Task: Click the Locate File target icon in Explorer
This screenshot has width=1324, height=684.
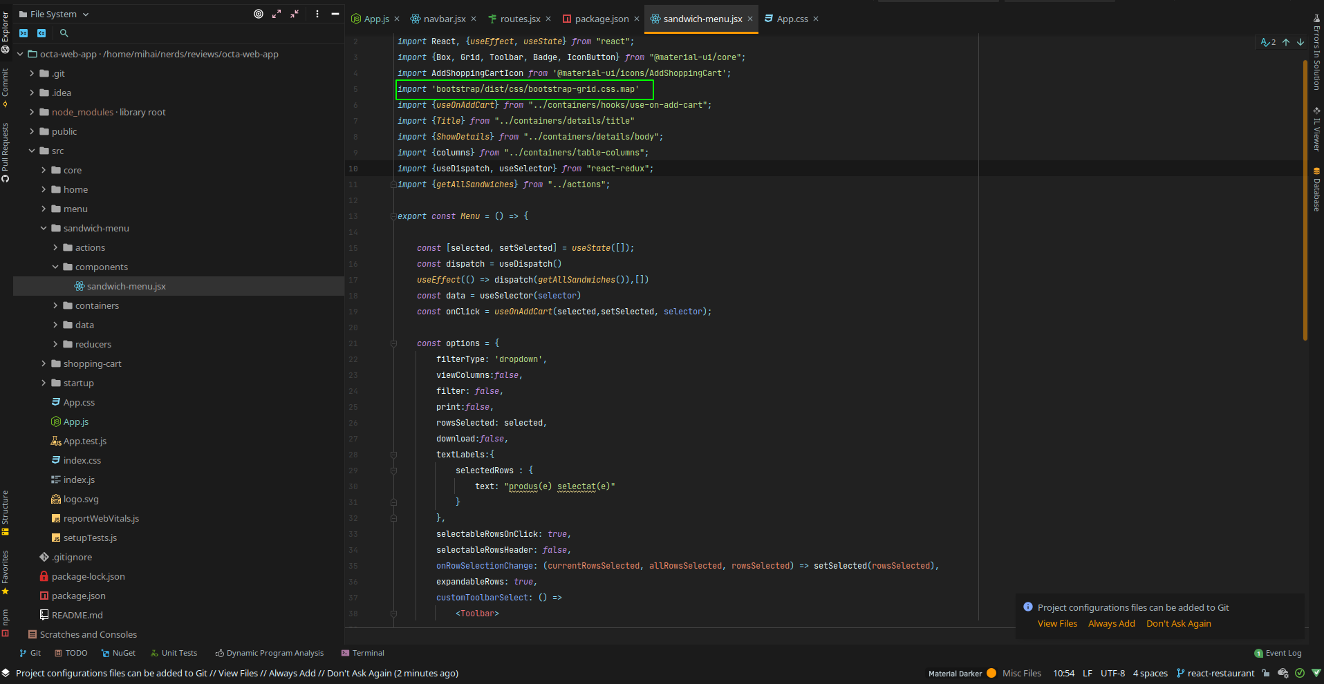Action: (259, 14)
